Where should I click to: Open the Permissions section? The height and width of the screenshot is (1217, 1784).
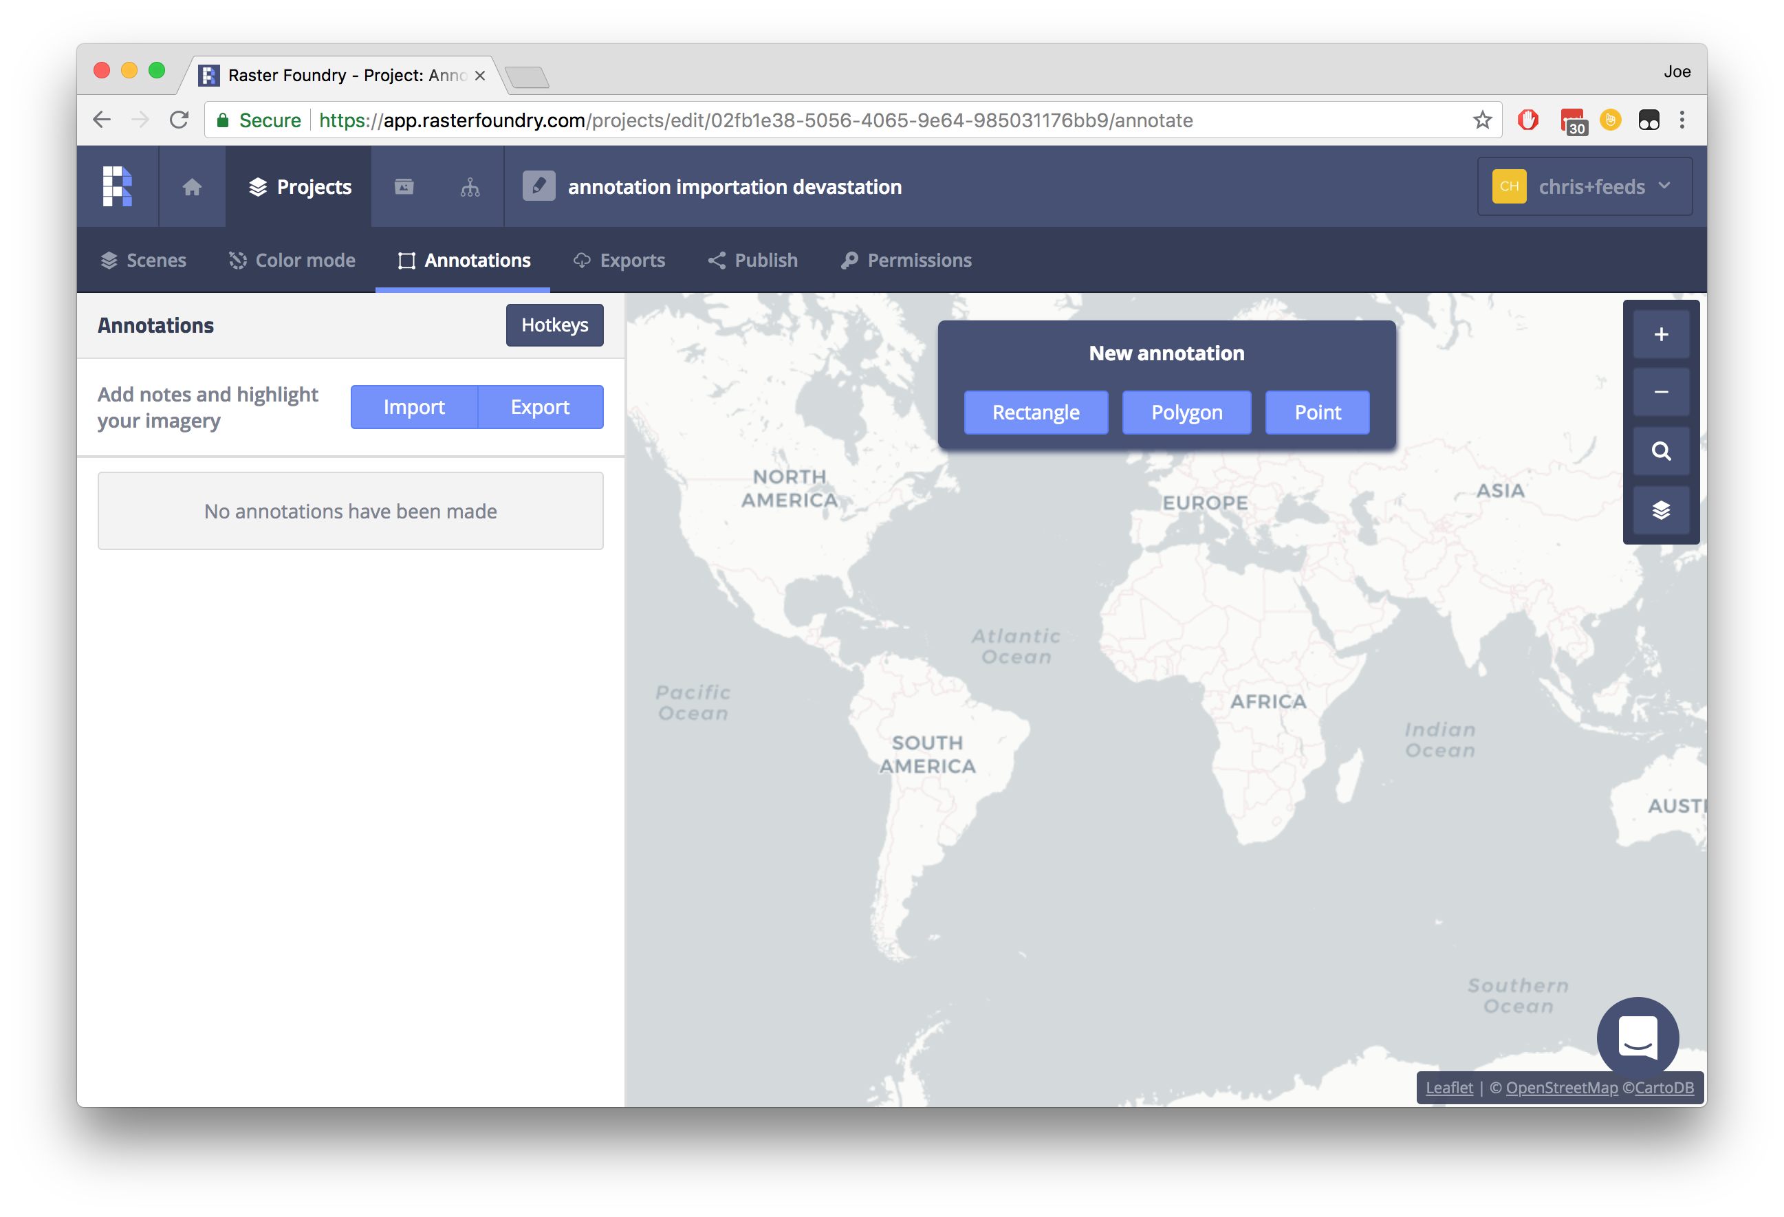(905, 260)
